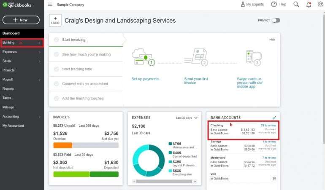Open the hamburger navigation menu icon
Screen dimensions: 325x190
[50, 4]
